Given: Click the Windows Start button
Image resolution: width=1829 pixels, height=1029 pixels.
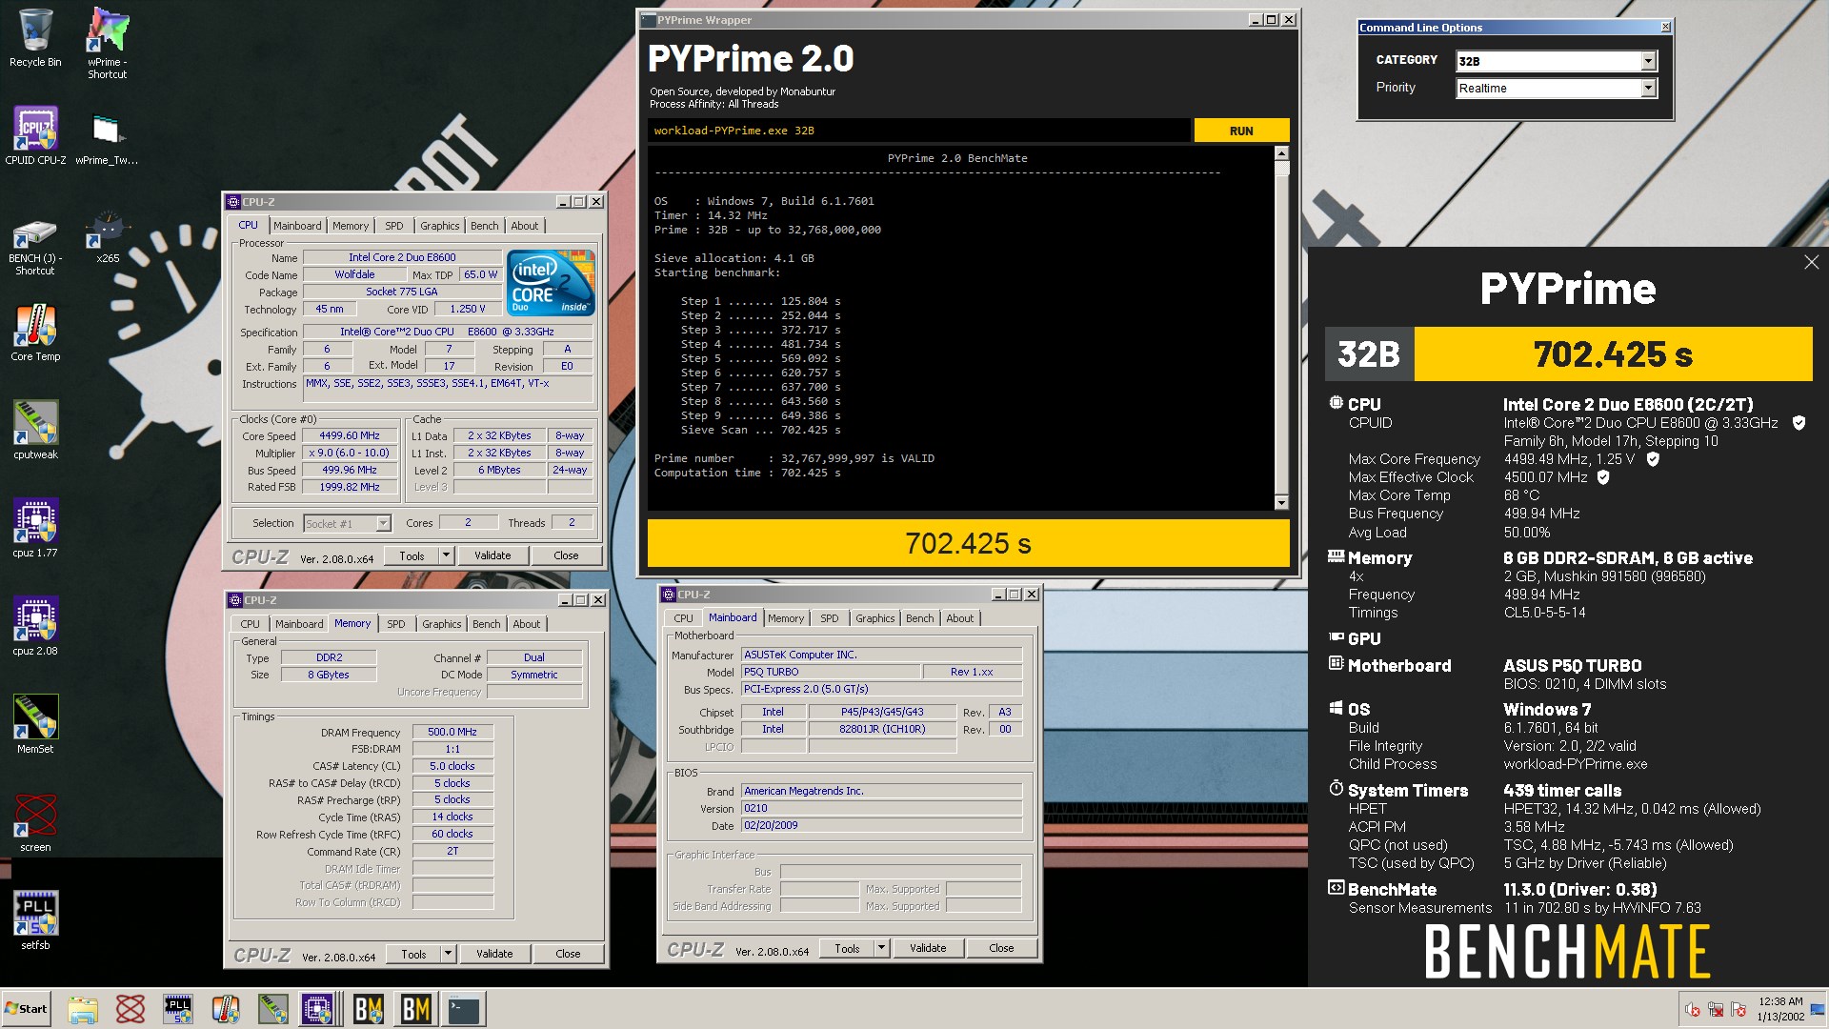Looking at the screenshot, I should click(x=27, y=1009).
